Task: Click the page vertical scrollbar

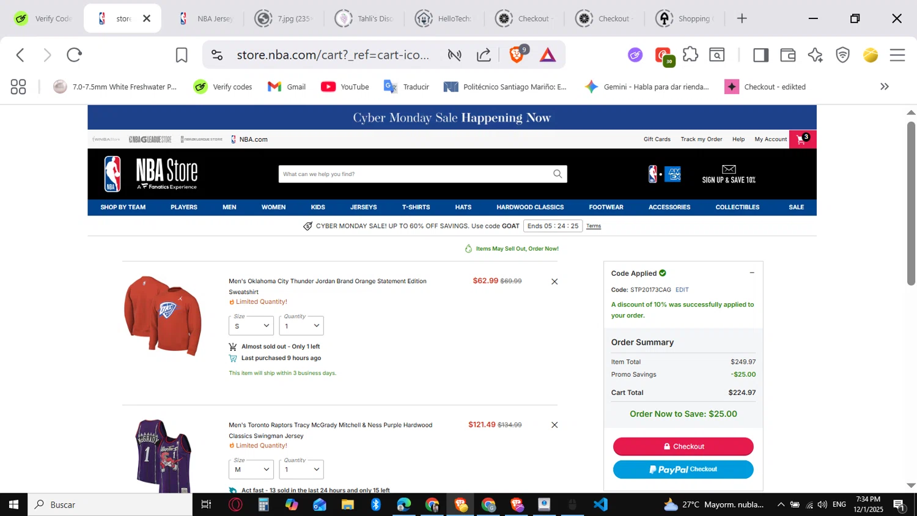Action: (x=911, y=204)
